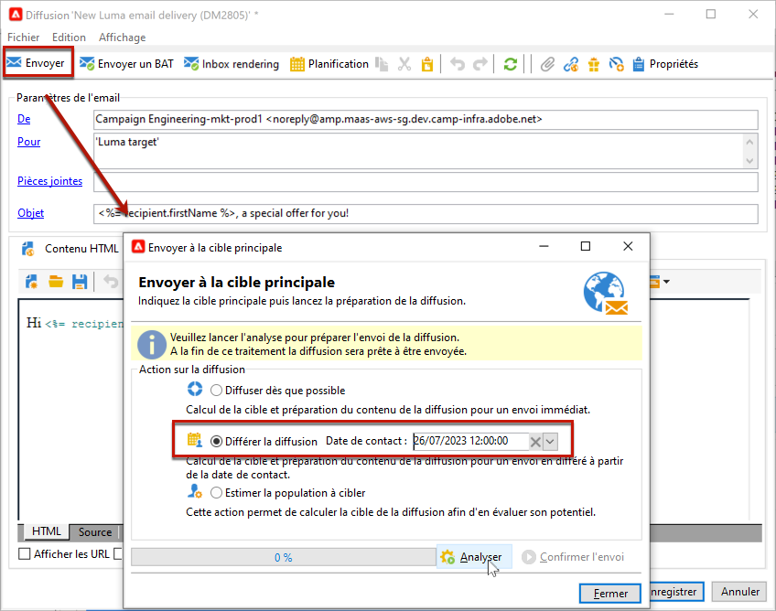Click the Pour link
776x611 pixels.
click(28, 142)
